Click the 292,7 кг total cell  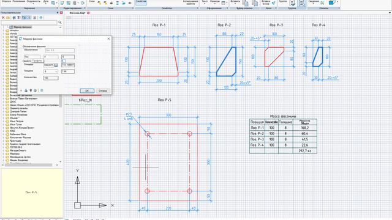point(305,151)
